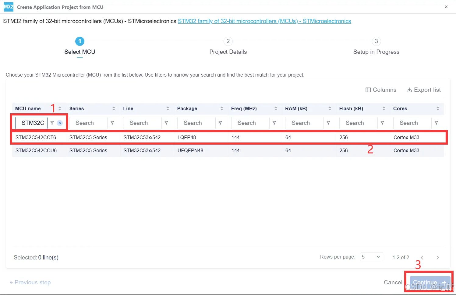Open filter options for Cores column

[x=436, y=123]
